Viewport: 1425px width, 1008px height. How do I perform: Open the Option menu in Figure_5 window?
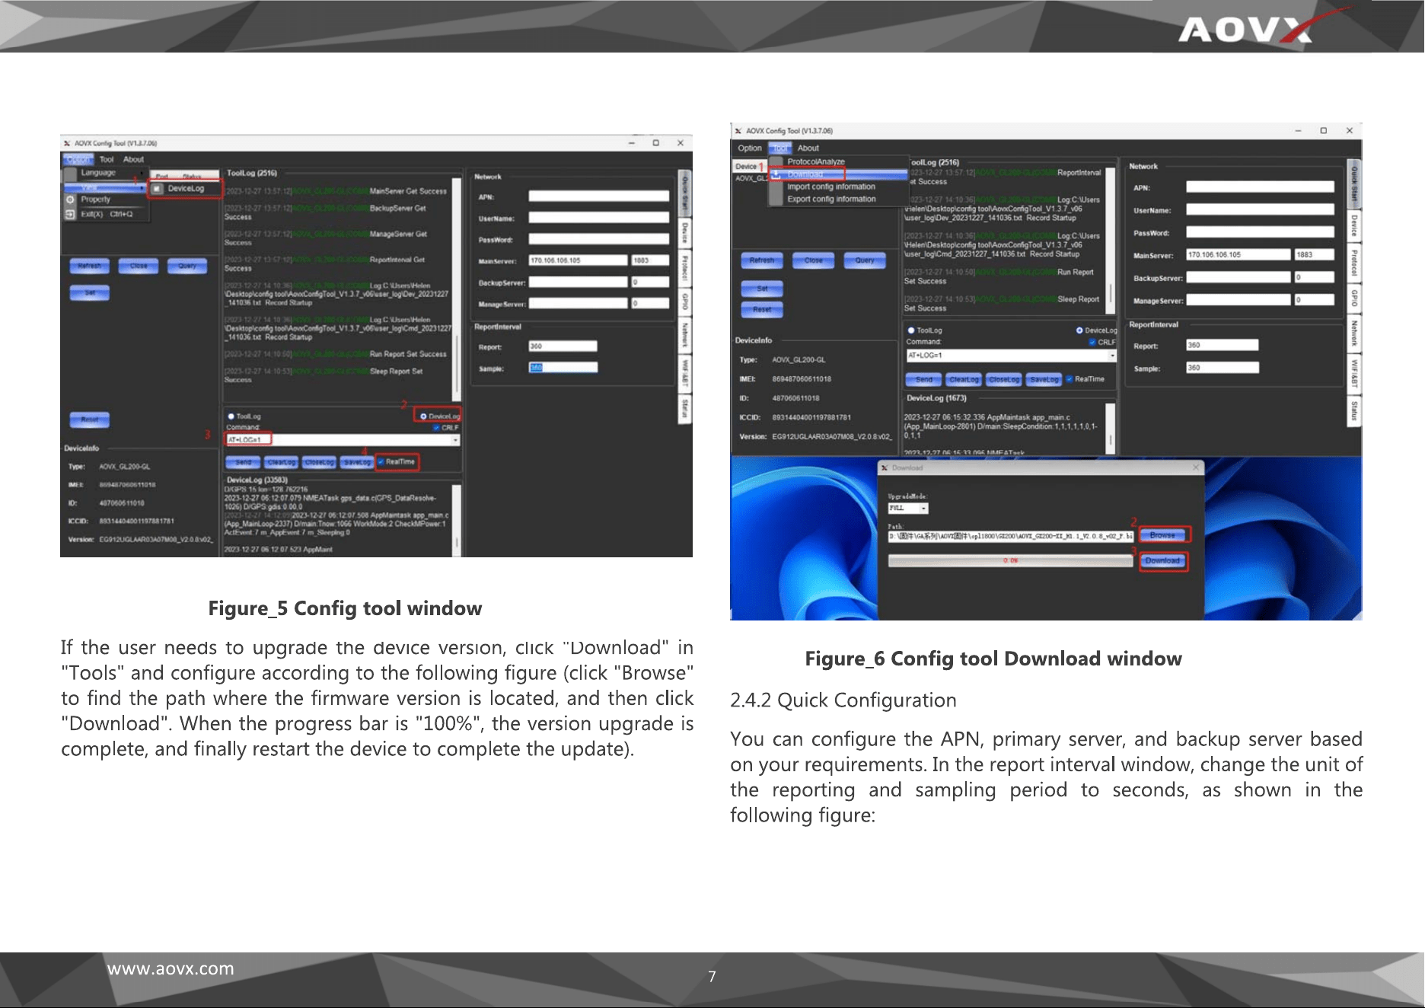pyautogui.click(x=78, y=159)
